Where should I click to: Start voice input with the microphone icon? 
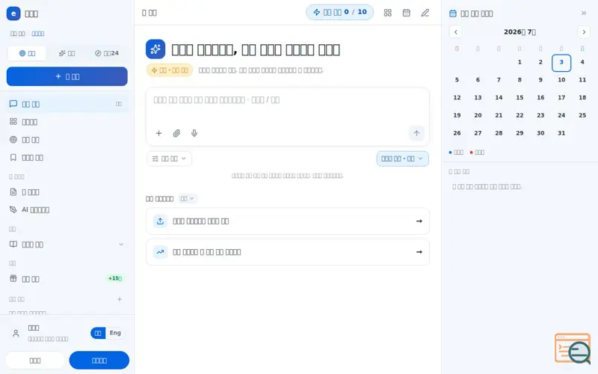point(194,133)
